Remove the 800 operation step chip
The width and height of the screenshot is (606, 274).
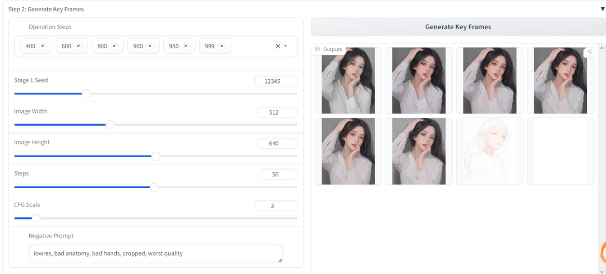click(x=114, y=46)
